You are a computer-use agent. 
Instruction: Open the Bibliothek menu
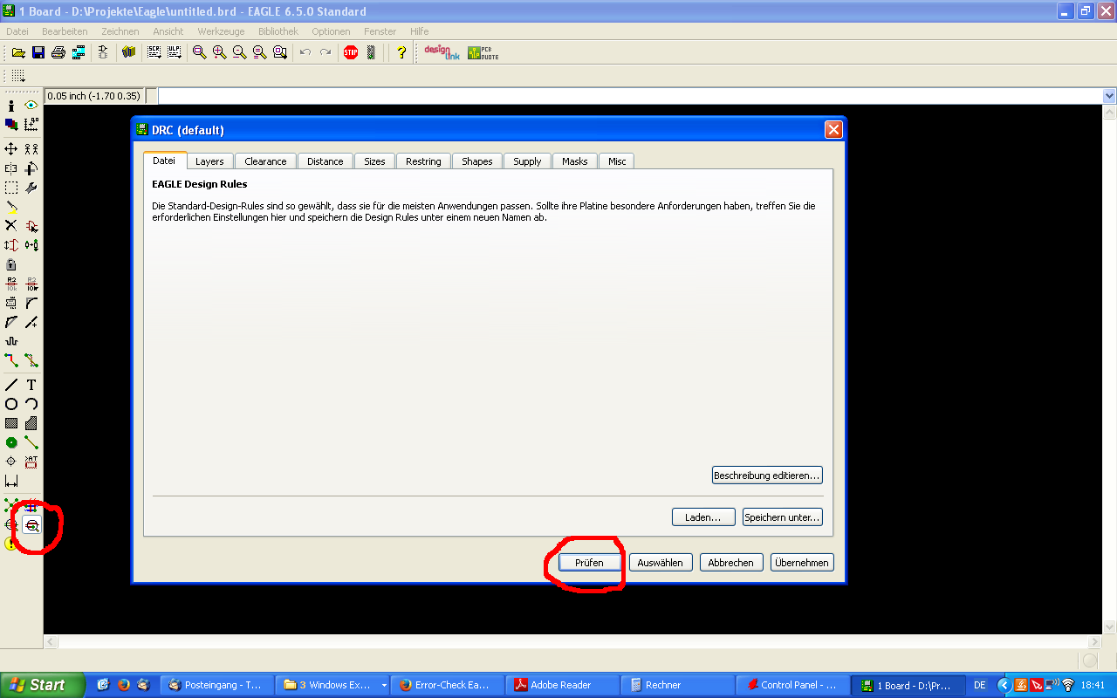pyautogui.click(x=278, y=31)
